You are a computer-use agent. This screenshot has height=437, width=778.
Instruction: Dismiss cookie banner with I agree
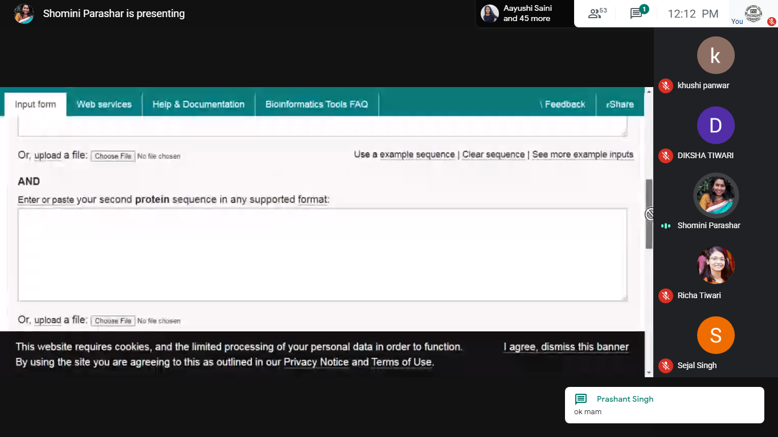click(566, 347)
